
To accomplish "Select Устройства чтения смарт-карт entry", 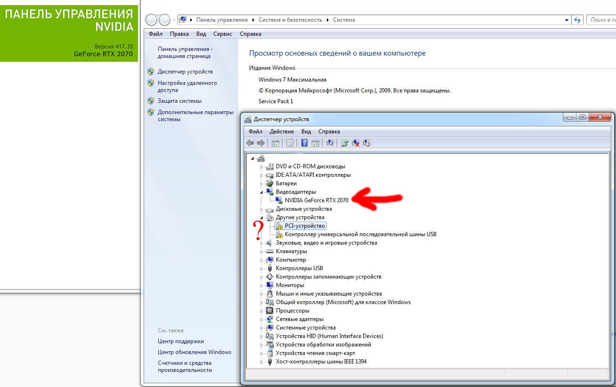I will click(316, 353).
